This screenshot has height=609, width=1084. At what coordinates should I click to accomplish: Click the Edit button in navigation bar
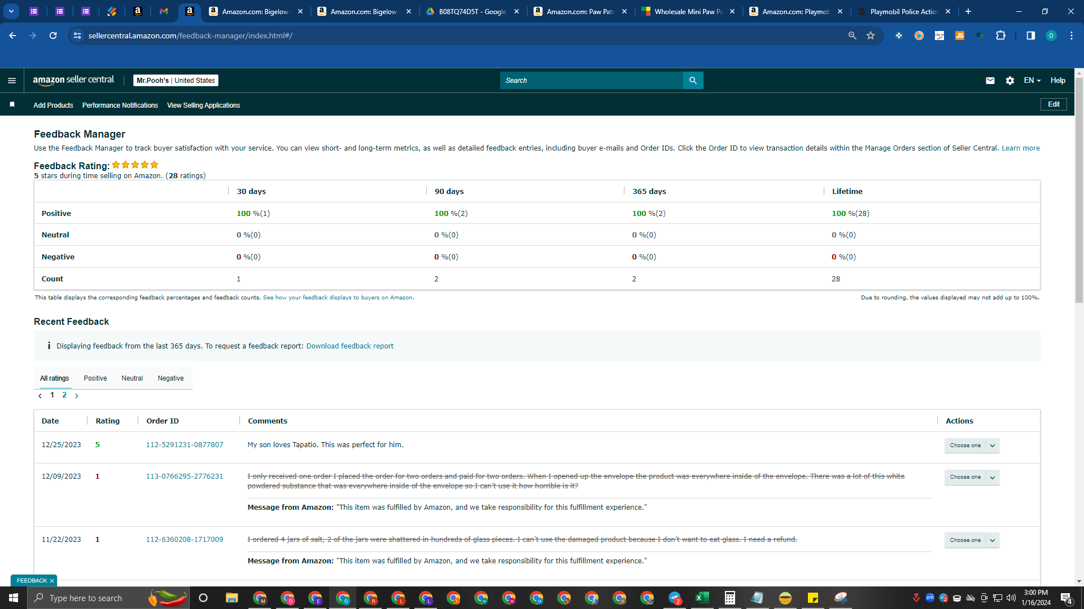pyautogui.click(x=1054, y=104)
